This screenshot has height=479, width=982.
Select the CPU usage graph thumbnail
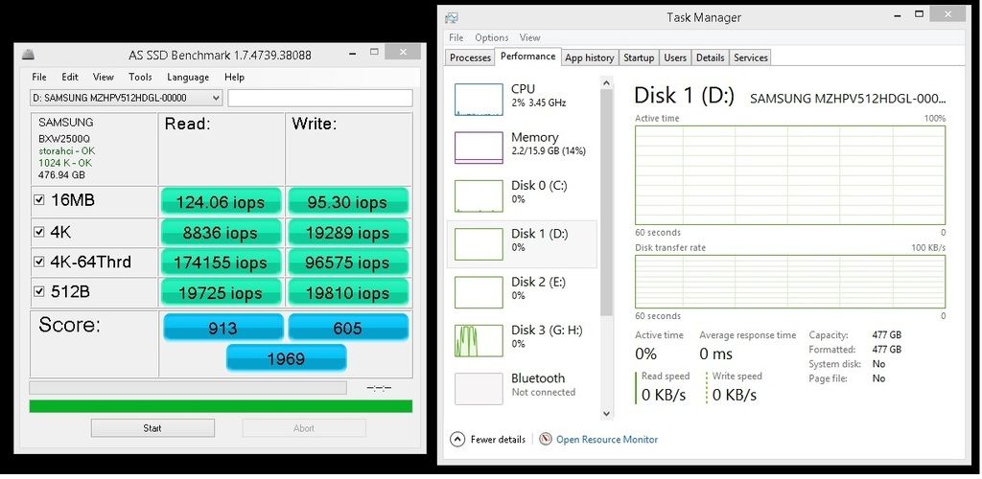coord(479,100)
